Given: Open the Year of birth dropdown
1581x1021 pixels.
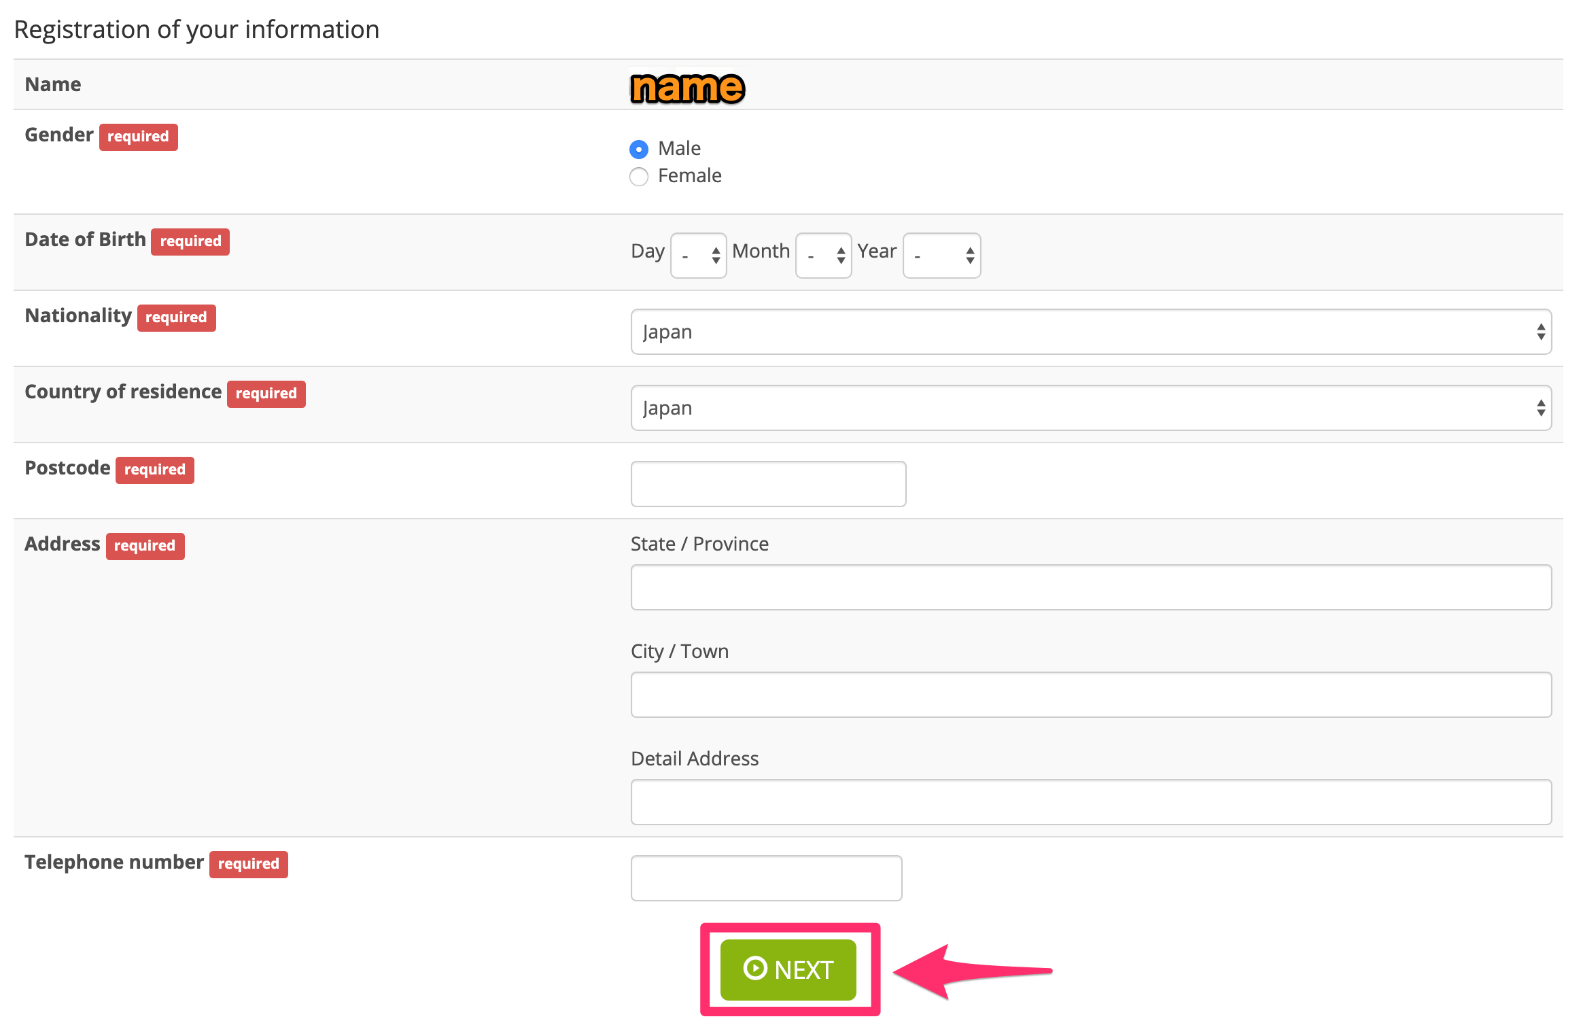Looking at the screenshot, I should click(x=941, y=256).
